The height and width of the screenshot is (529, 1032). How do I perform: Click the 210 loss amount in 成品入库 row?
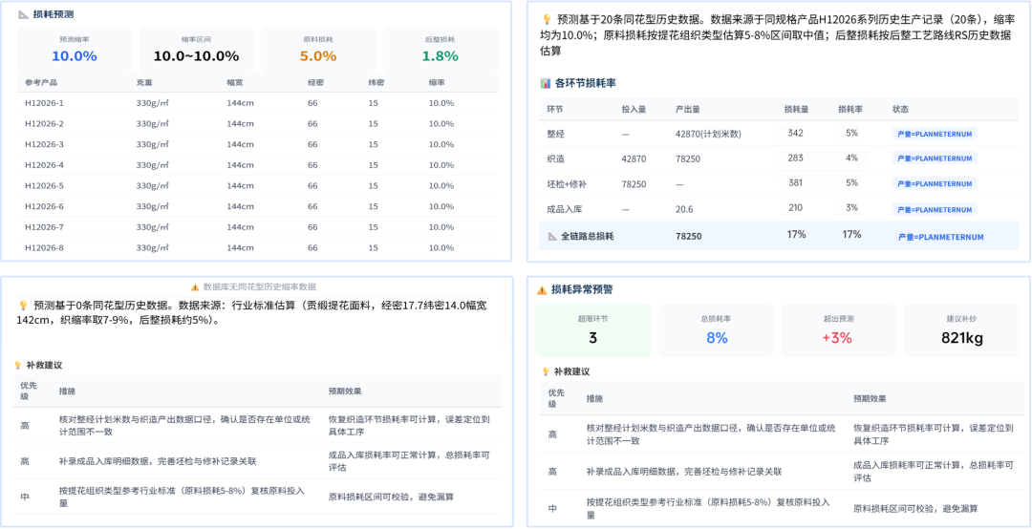pos(795,208)
